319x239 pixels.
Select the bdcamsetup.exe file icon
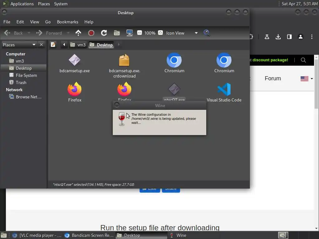[74, 60]
